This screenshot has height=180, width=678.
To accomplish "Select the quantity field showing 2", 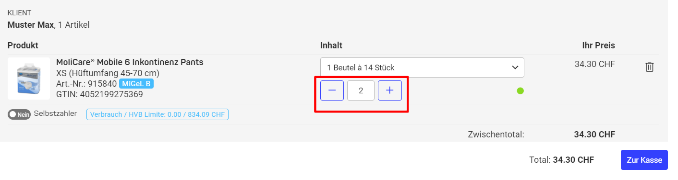I will (x=361, y=90).
